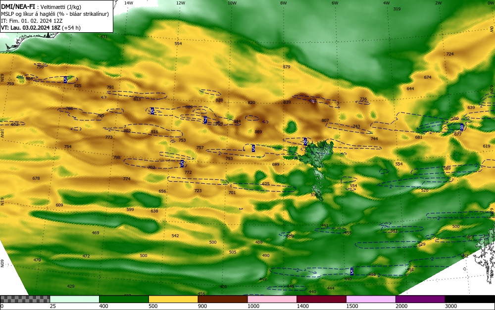
Task: Click the map value '754'
Action: [x=68, y=147]
